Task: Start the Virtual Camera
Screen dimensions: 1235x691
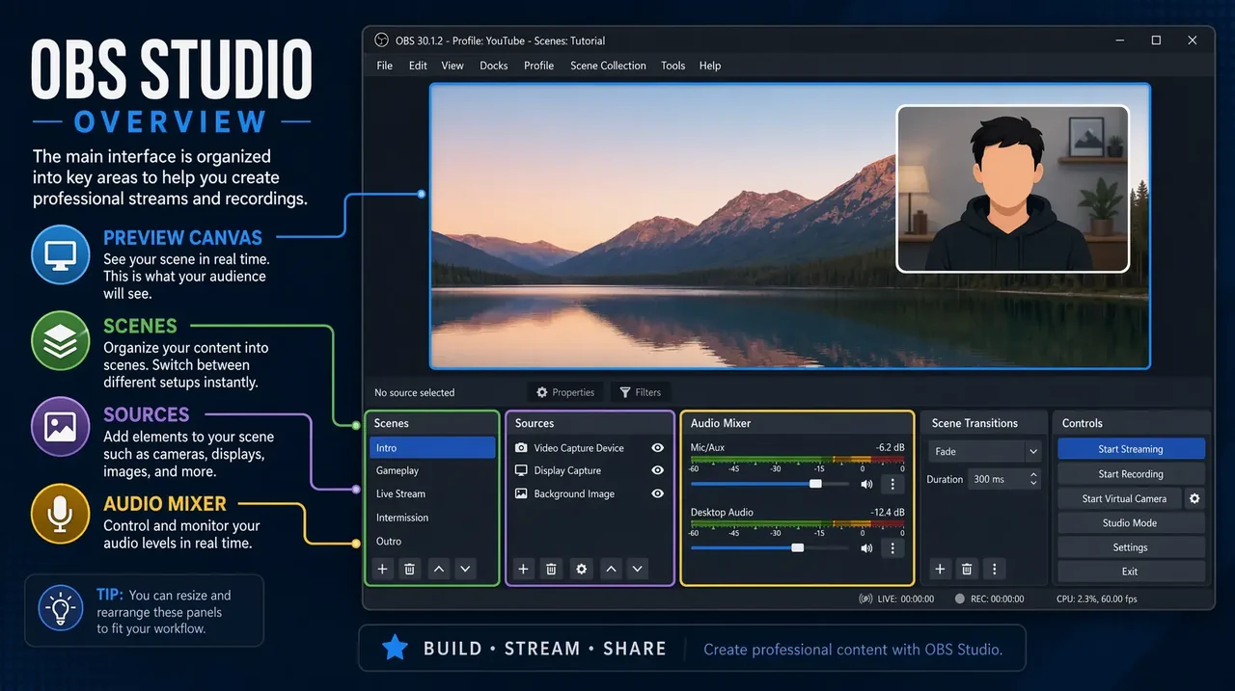Action: pos(1119,498)
